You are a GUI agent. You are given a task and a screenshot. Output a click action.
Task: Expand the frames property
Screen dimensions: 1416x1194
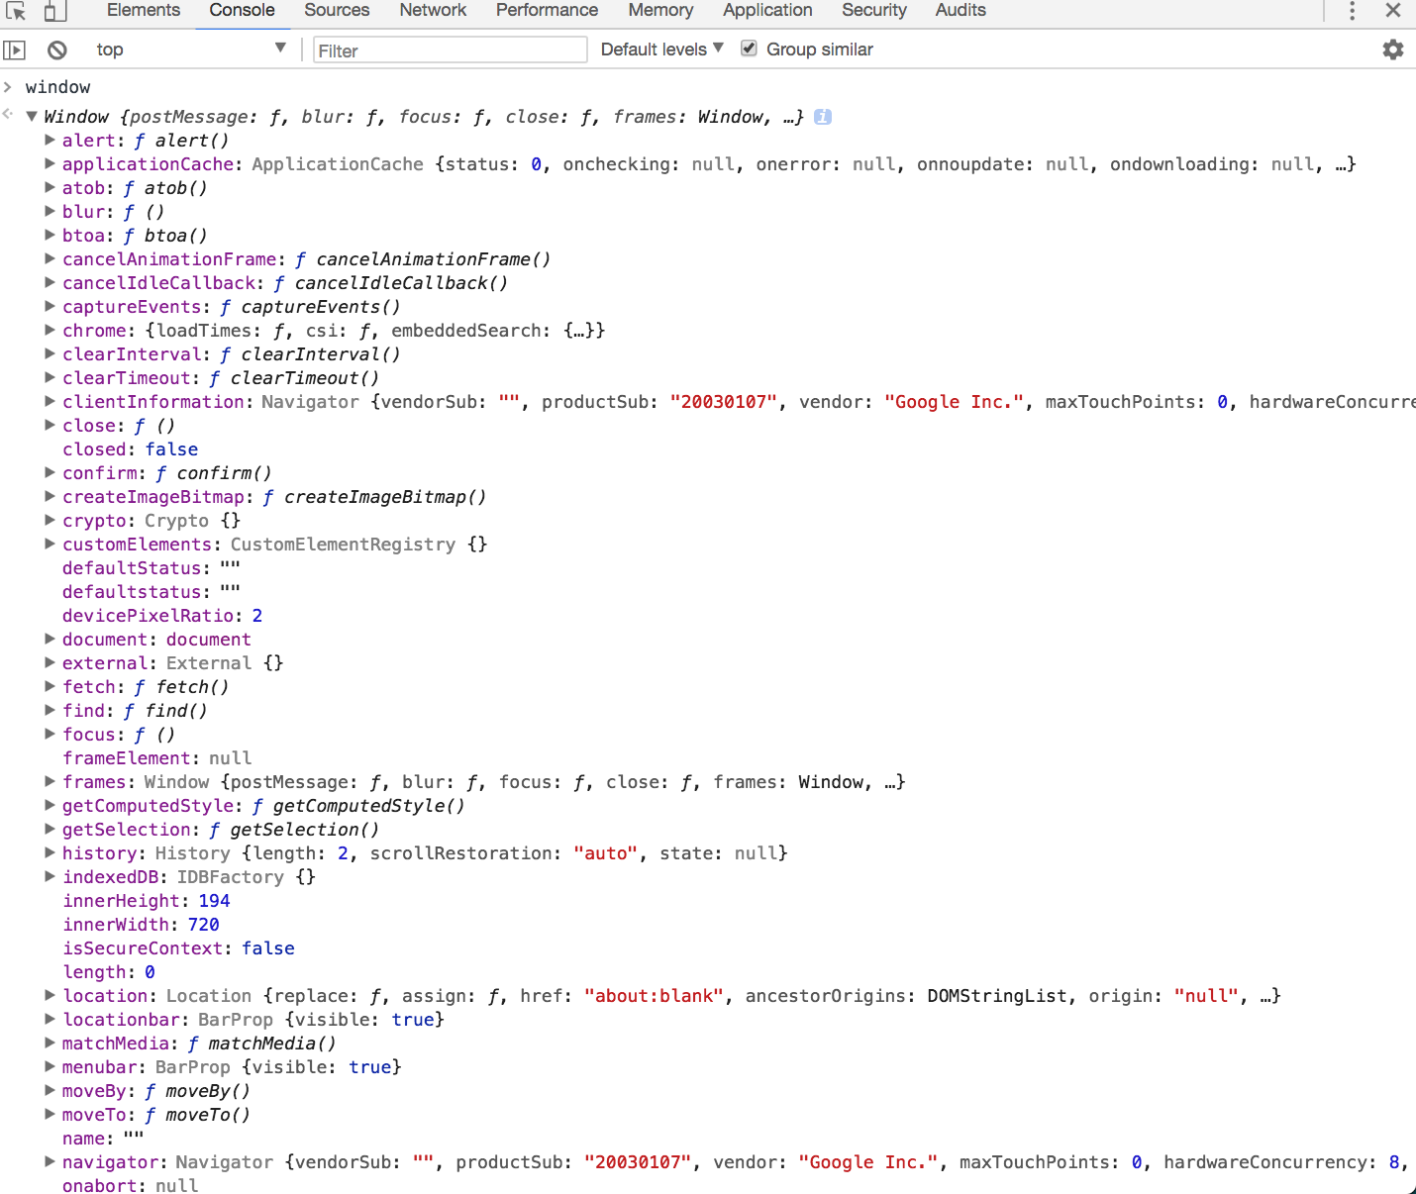coord(50,782)
